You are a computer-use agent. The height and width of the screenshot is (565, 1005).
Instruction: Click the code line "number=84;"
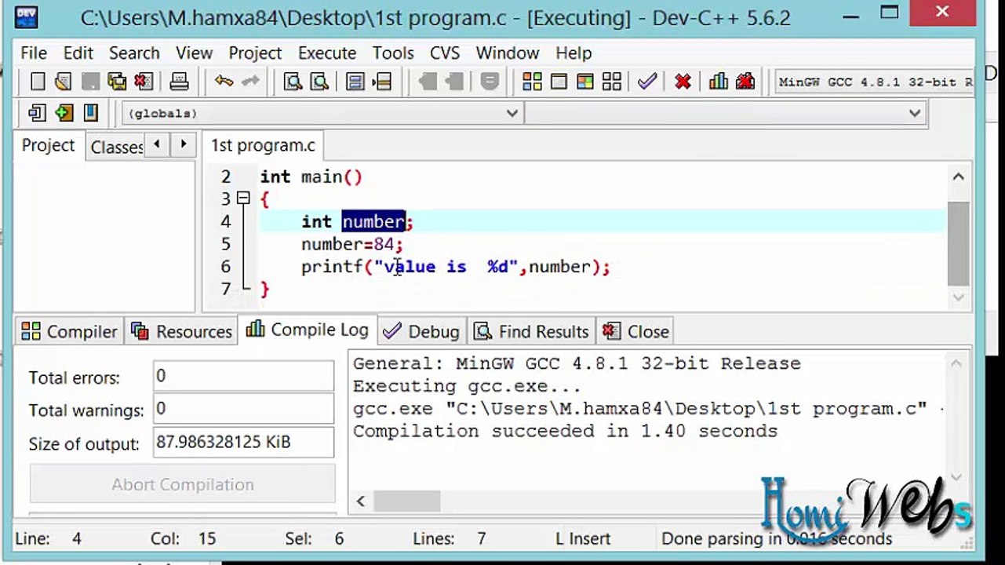click(x=351, y=244)
